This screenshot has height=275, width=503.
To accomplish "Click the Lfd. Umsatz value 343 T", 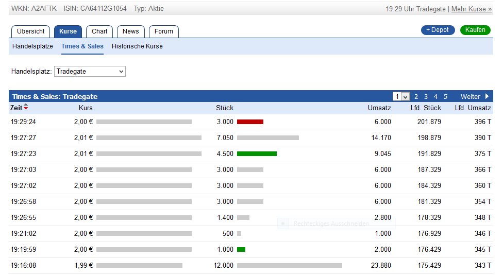I will tap(483, 265).
